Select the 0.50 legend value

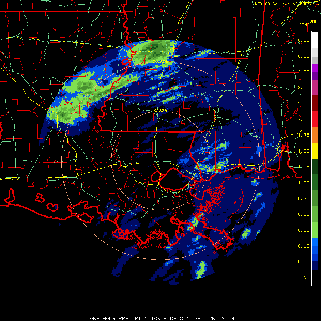tap(304, 214)
